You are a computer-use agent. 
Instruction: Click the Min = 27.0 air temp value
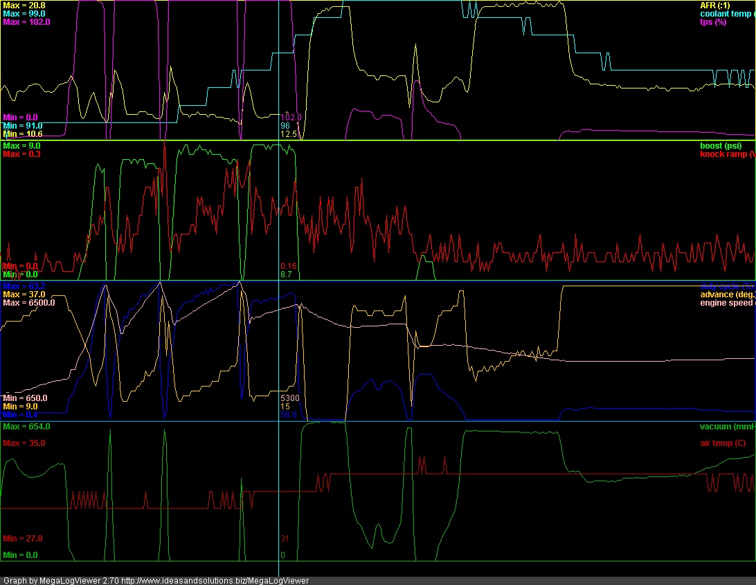23,538
